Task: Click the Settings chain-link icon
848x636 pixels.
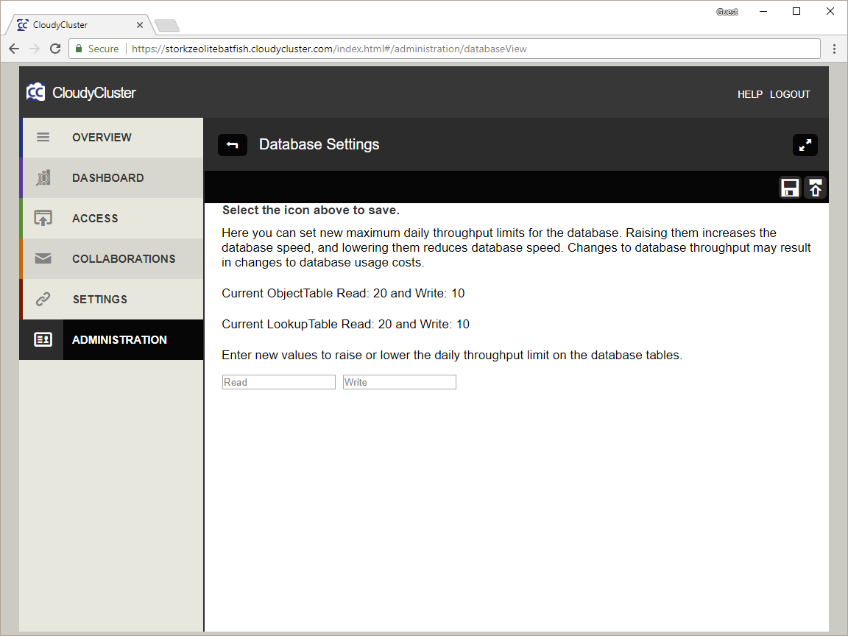Action: coord(43,299)
